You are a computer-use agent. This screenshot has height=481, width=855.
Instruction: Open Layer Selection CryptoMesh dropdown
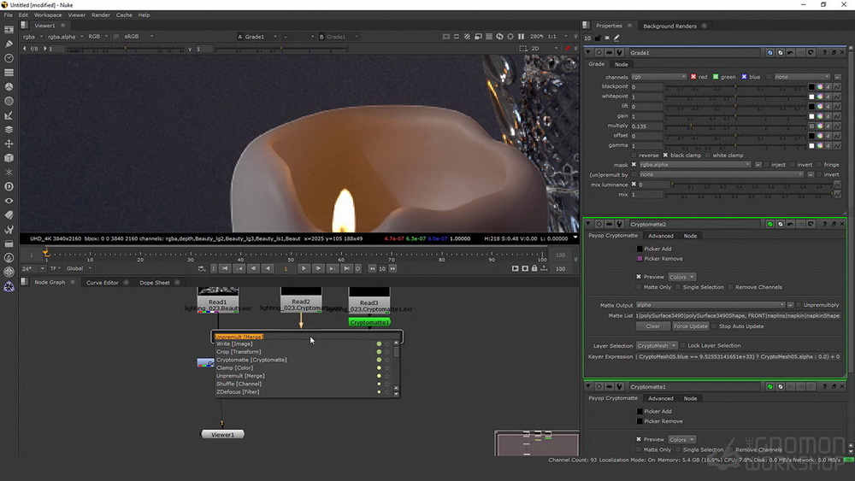pos(657,345)
